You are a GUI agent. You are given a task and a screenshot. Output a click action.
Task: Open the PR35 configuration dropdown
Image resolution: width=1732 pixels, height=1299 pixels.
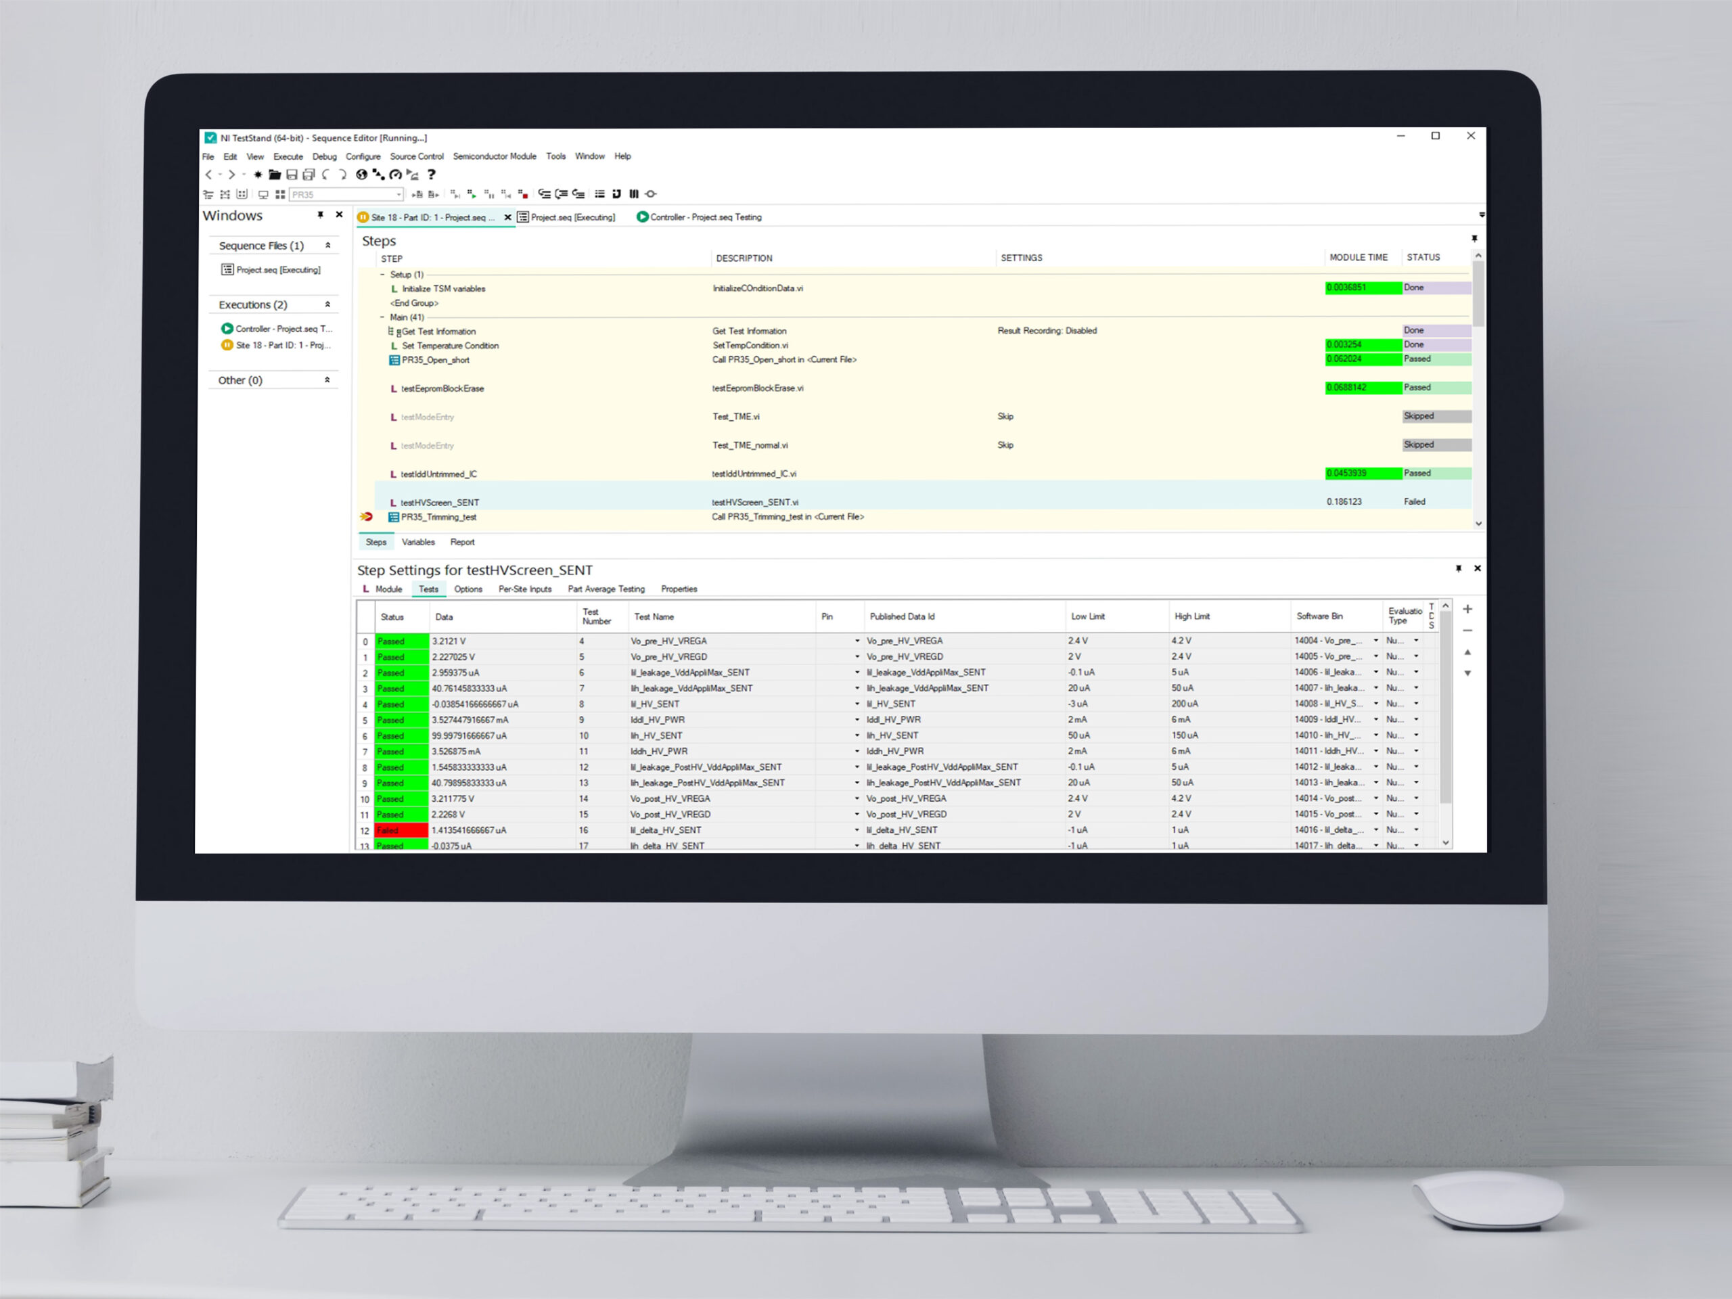(x=398, y=194)
